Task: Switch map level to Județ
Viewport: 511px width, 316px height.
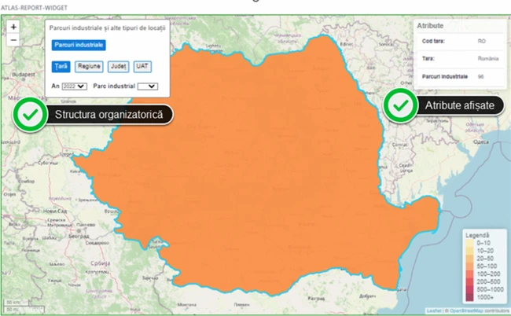Action: [118, 67]
